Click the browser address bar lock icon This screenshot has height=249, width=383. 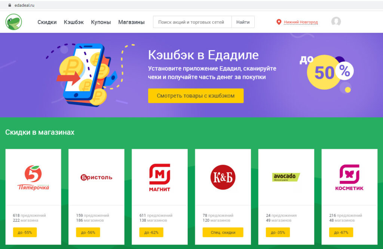point(10,5)
